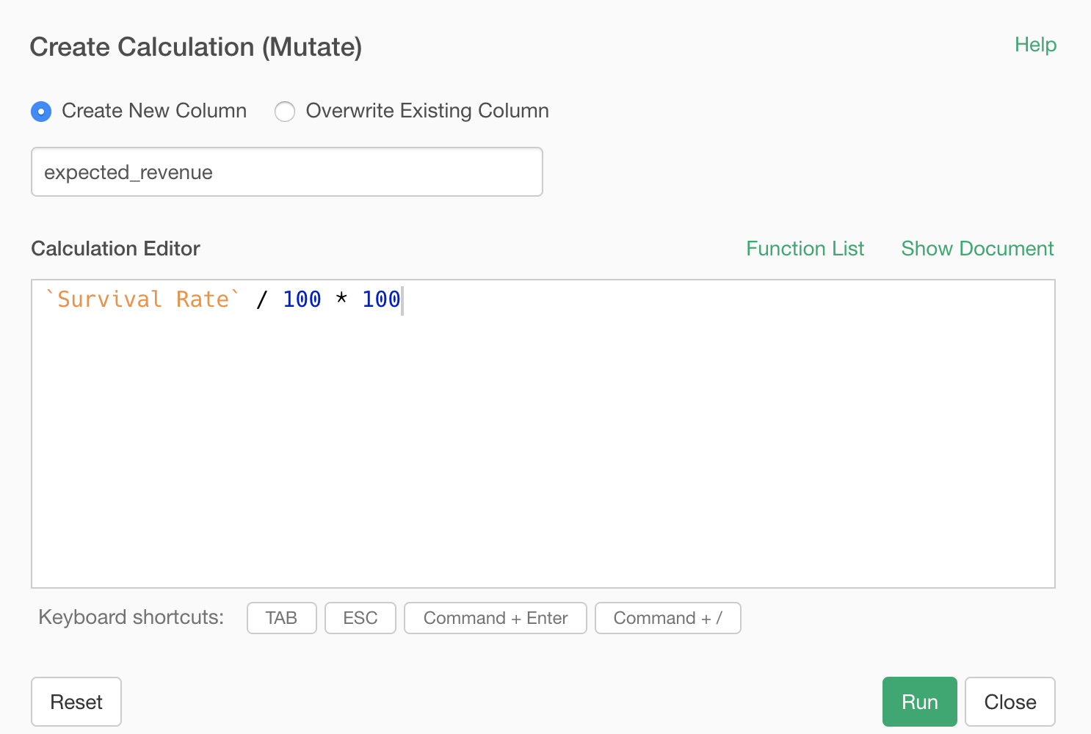
Task: Click the Show Document link
Action: (x=977, y=249)
